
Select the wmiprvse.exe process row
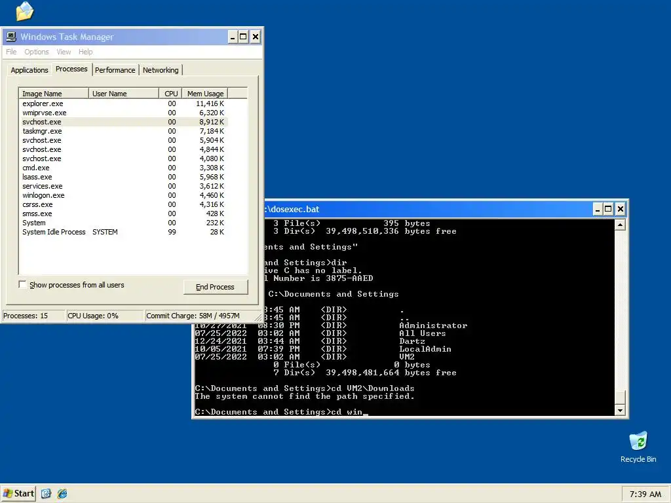(123, 113)
